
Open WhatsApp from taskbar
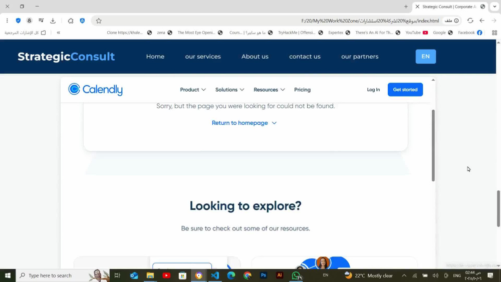(x=296, y=275)
